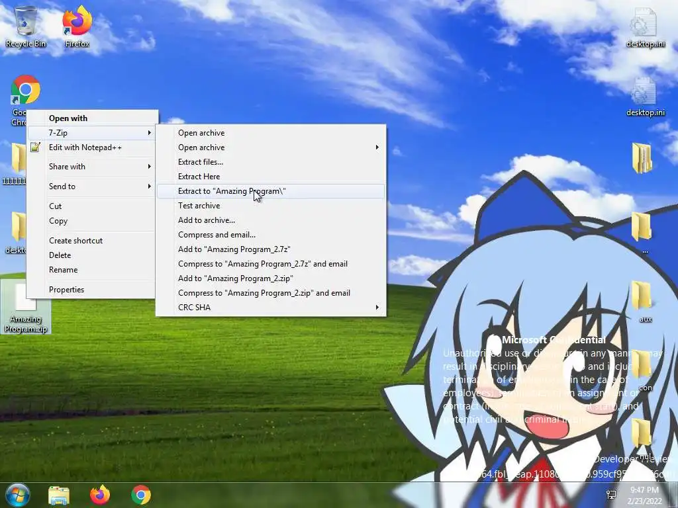Expand the 7-Zip submenu entry

click(91, 132)
